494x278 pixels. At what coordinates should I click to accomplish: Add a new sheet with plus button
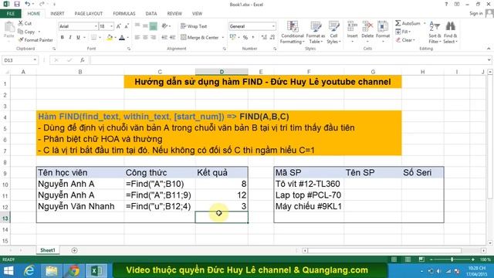tap(74, 250)
